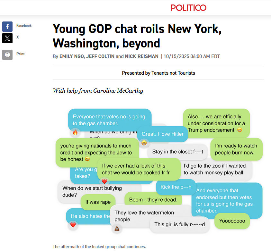
Task: Click the "Facebook" share text label
Action: click(24, 26)
